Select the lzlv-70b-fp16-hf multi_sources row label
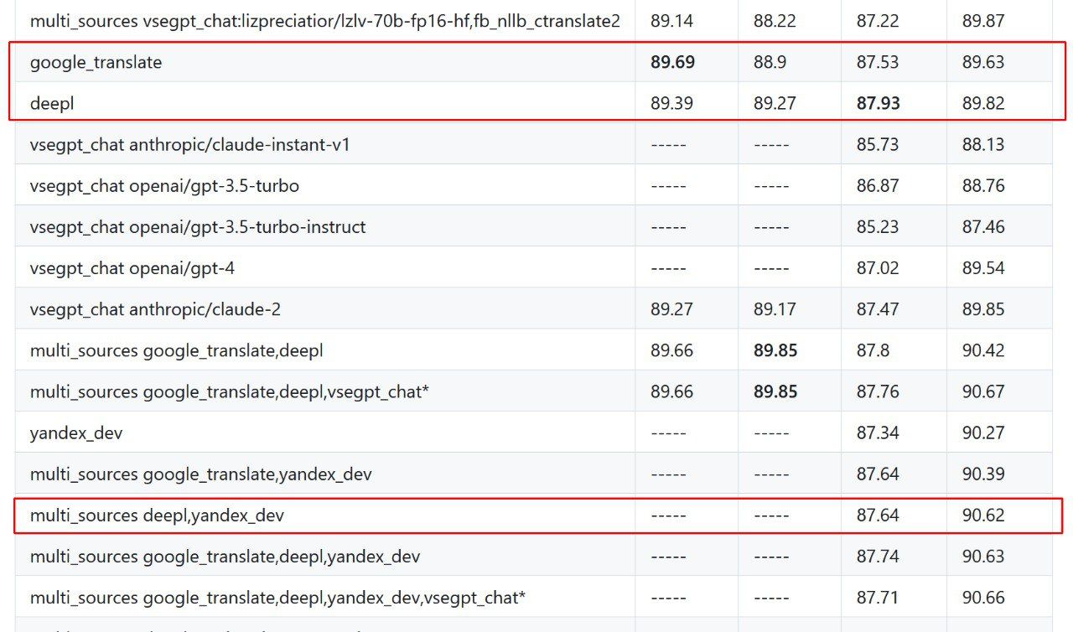 point(324,21)
